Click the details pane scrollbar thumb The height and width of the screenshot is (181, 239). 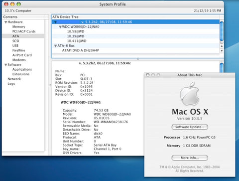(x=222, y=67)
